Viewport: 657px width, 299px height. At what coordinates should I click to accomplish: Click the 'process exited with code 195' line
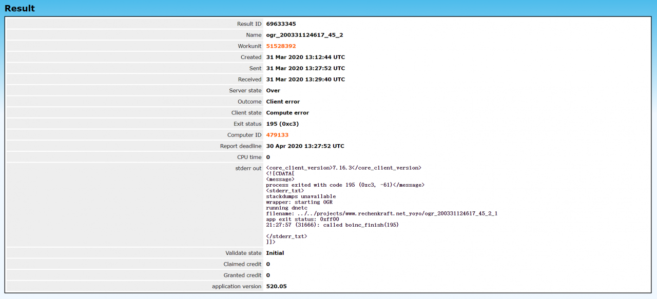pyautogui.click(x=345, y=185)
